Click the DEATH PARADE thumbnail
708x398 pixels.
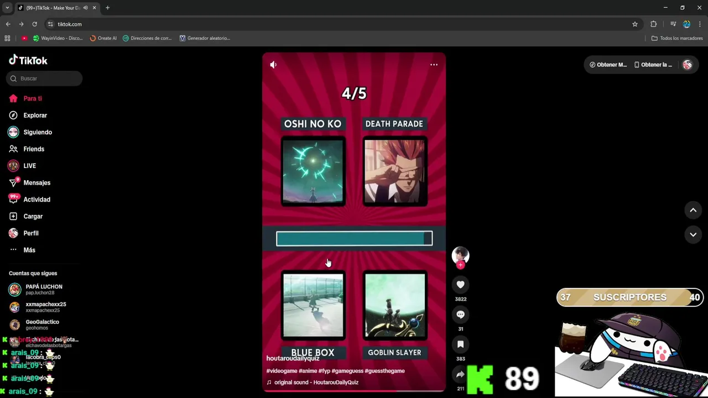coord(395,171)
